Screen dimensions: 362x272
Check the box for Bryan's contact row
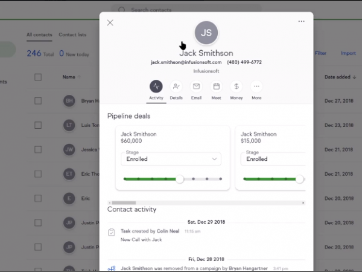(x=38, y=101)
